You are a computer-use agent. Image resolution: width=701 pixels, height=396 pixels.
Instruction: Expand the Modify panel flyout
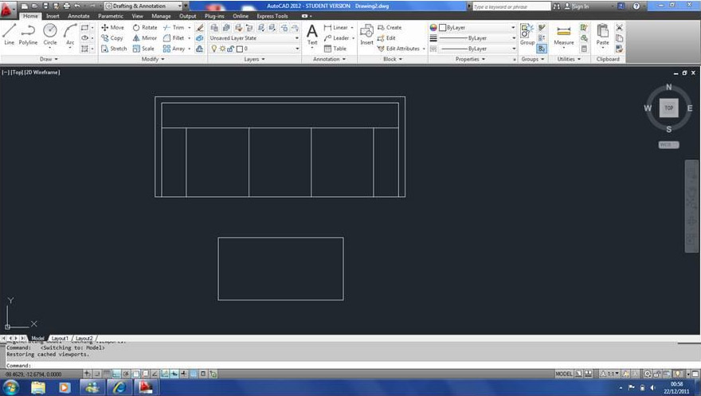[152, 59]
